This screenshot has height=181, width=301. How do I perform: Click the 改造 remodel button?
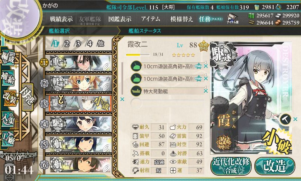[x=275, y=166]
